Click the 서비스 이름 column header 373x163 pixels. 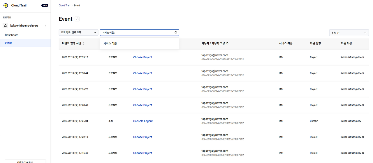286,44
